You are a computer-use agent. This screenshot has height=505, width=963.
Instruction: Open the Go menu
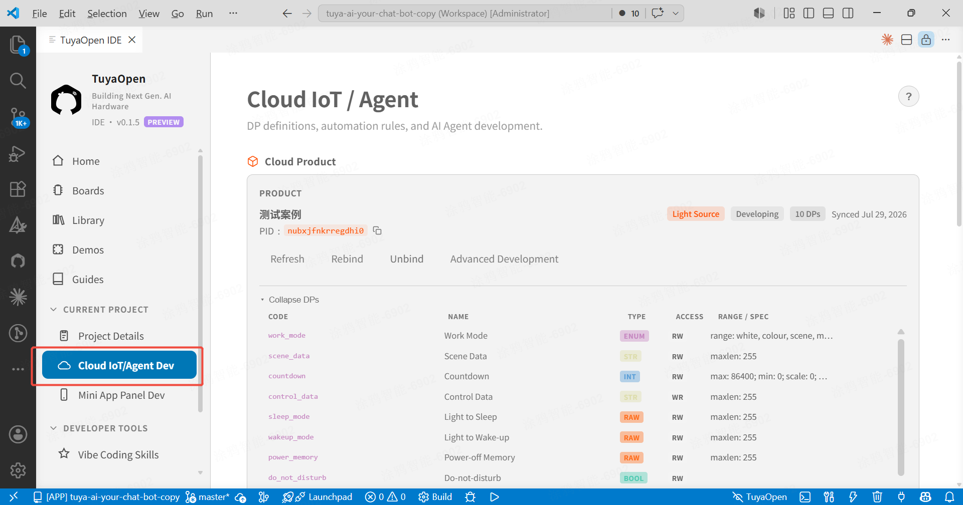coord(178,14)
